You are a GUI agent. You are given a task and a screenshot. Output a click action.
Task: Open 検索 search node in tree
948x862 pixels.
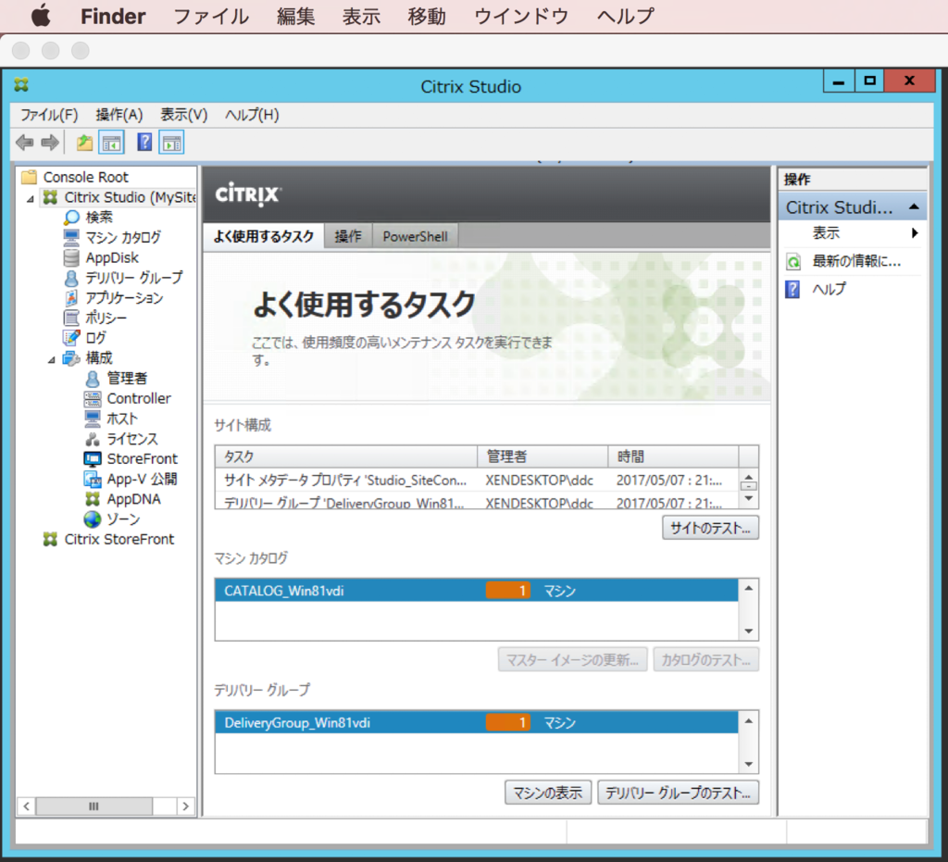point(99,217)
